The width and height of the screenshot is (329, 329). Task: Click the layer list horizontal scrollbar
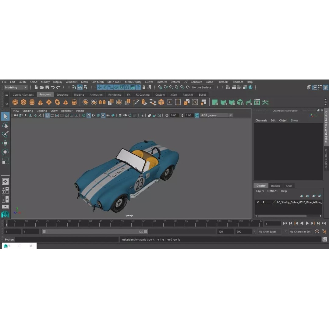(282, 216)
